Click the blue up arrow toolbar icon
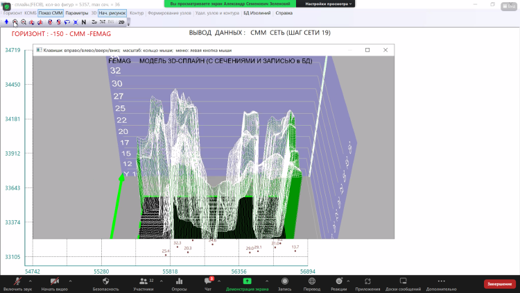 [6, 22]
